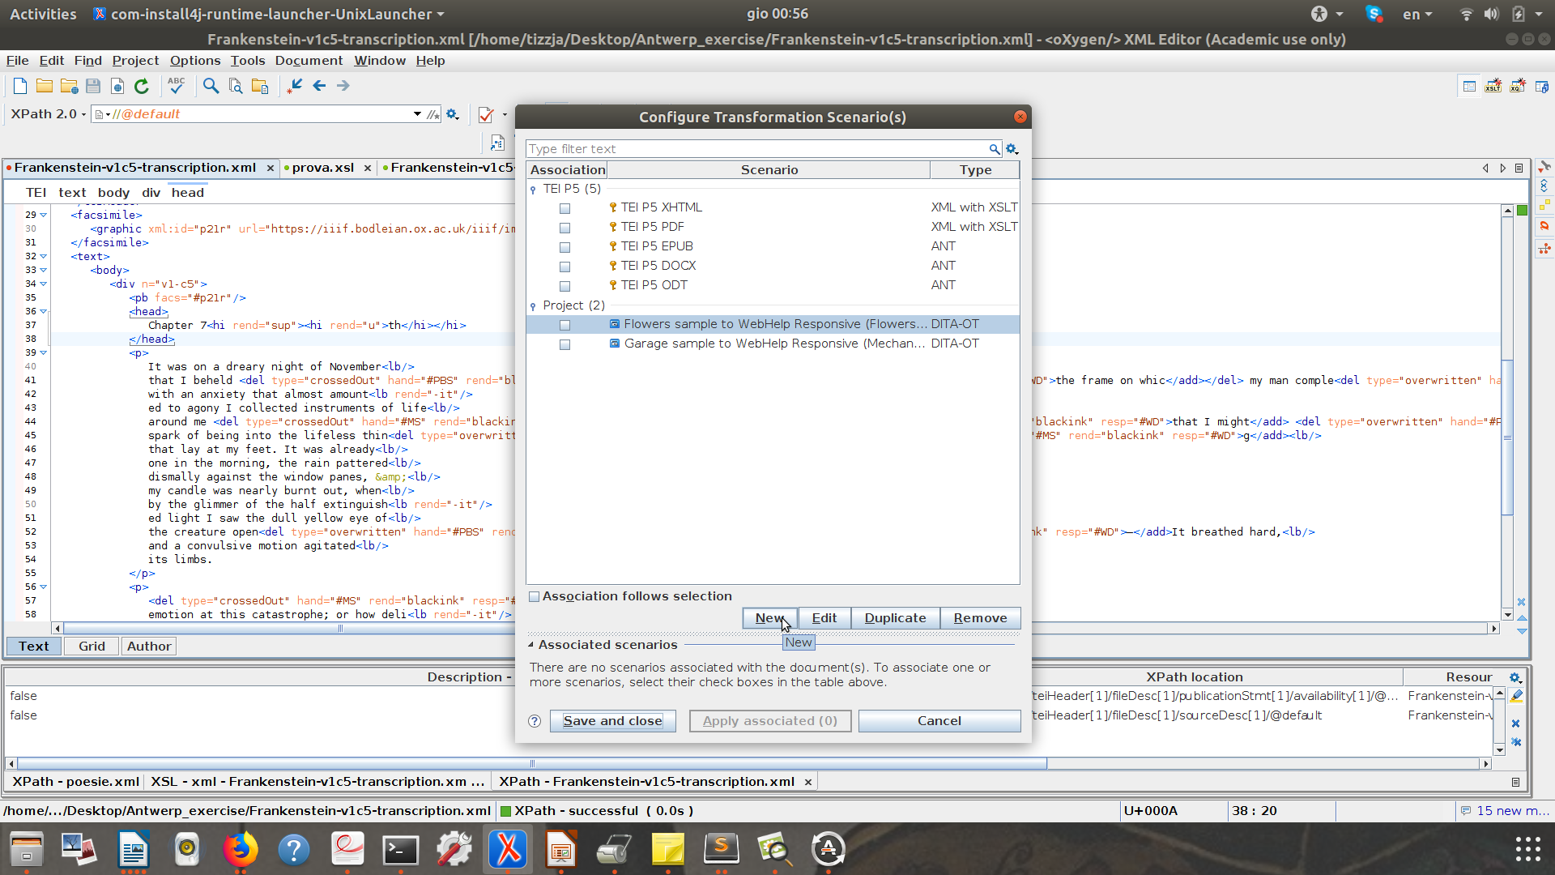Check the TEI P5 ODT scenario checkbox
The height and width of the screenshot is (875, 1555).
565,286
